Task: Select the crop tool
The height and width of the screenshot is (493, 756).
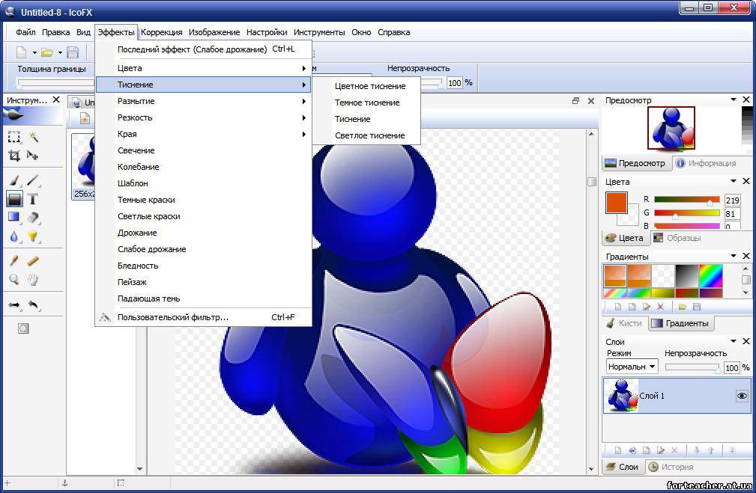Action: 14,156
